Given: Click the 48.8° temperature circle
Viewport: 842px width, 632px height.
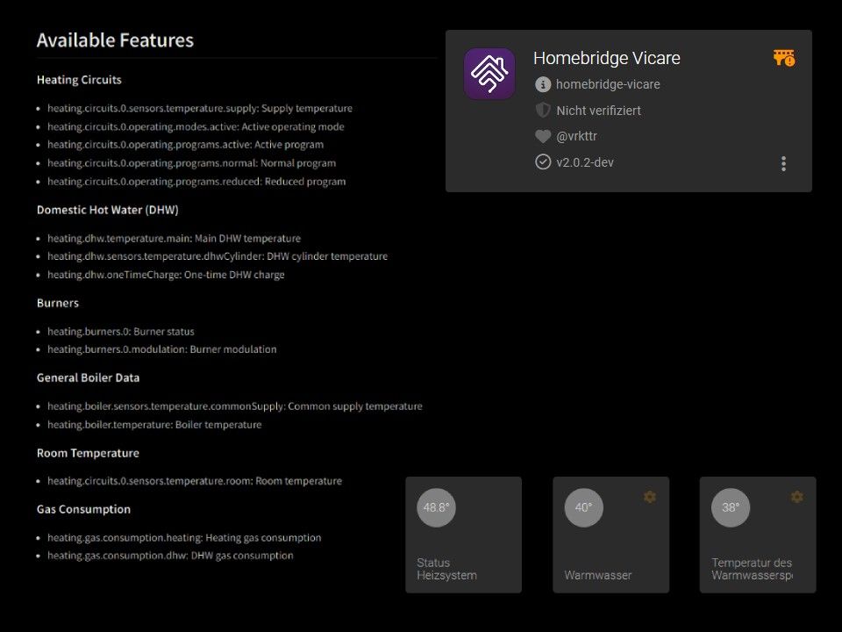Looking at the screenshot, I should [436, 507].
